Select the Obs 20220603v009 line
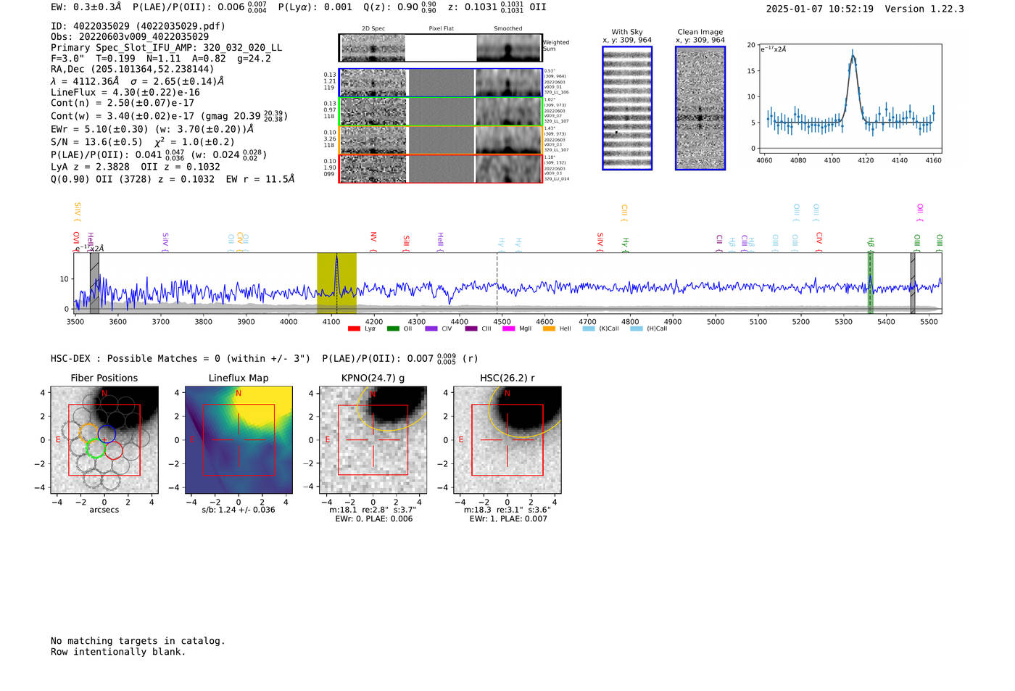Viewport: 1015px width, 691px height. pyautogui.click(x=130, y=37)
